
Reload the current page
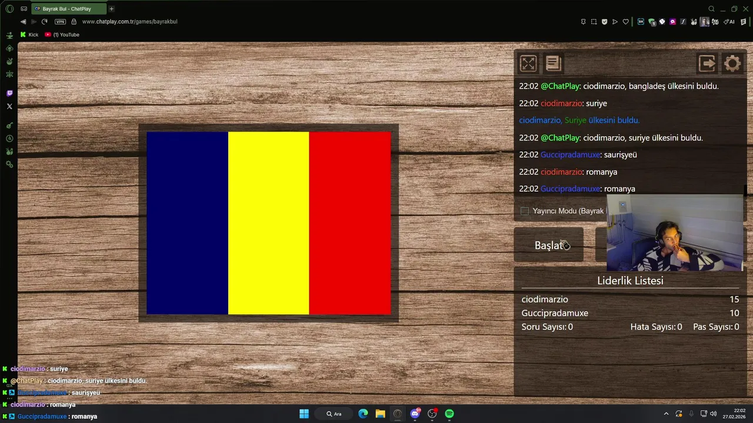coord(44,22)
